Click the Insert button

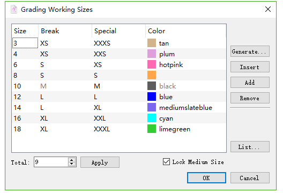point(250,67)
